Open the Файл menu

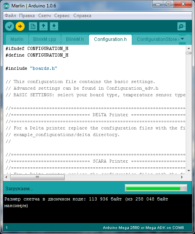[x=10, y=16]
